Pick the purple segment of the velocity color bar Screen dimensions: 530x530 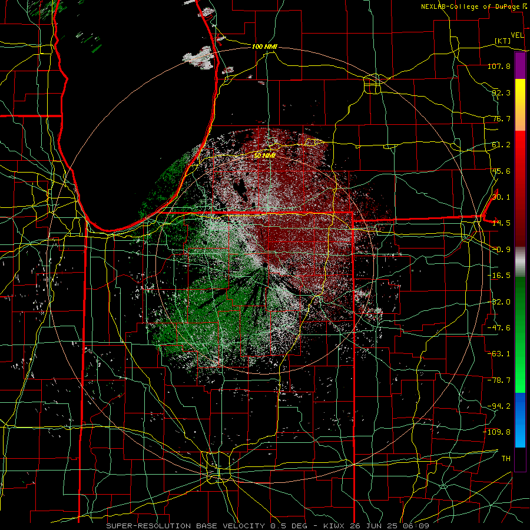coord(520,66)
